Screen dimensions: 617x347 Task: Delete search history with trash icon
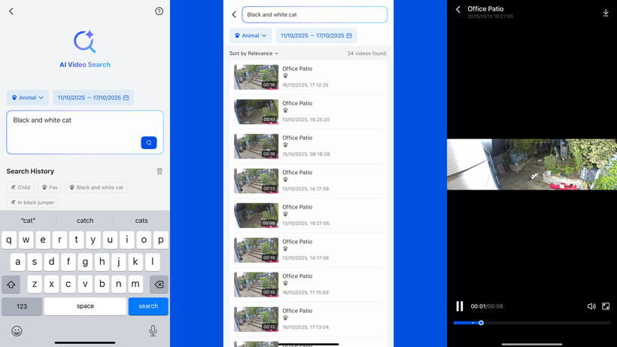click(x=160, y=172)
